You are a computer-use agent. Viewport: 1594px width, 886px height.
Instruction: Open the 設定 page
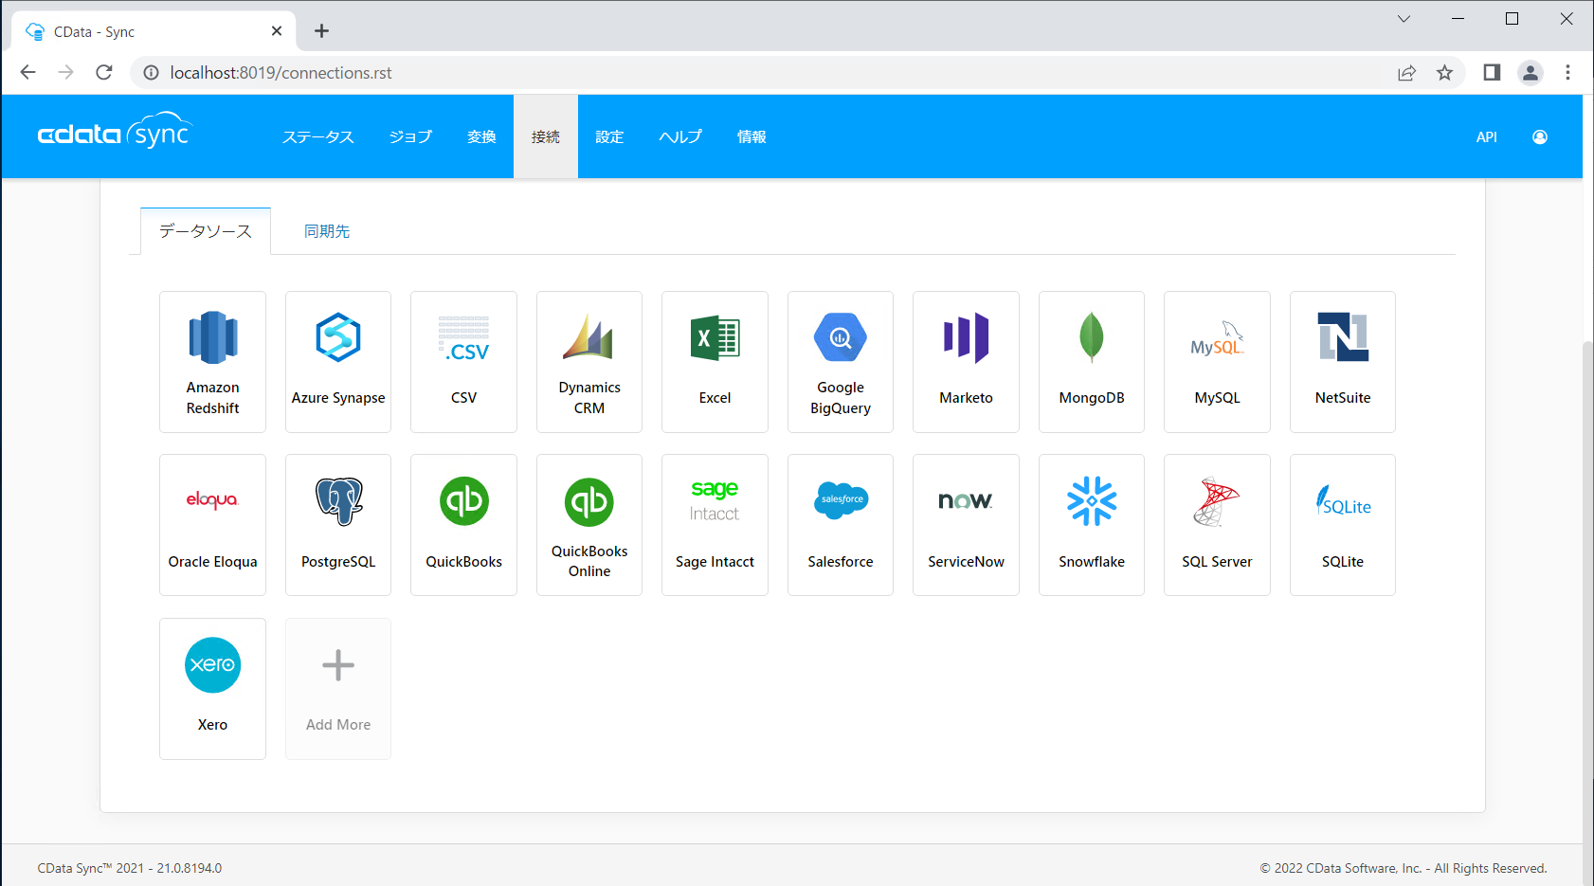pos(609,136)
